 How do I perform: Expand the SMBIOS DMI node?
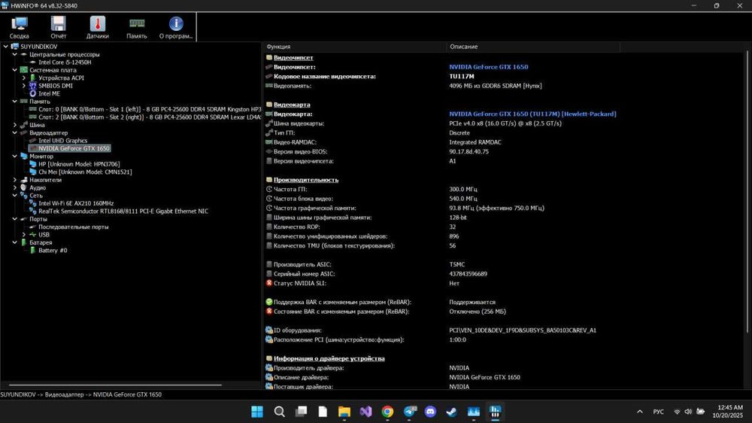[24, 86]
